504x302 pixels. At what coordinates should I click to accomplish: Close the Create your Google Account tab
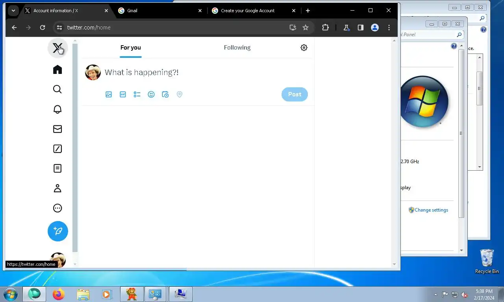pos(294,11)
